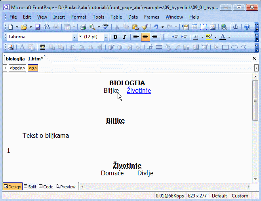Viewport: 261px width, 201px height.
Task: Click the Insert Hyperlink globe icon
Action: 224,27
